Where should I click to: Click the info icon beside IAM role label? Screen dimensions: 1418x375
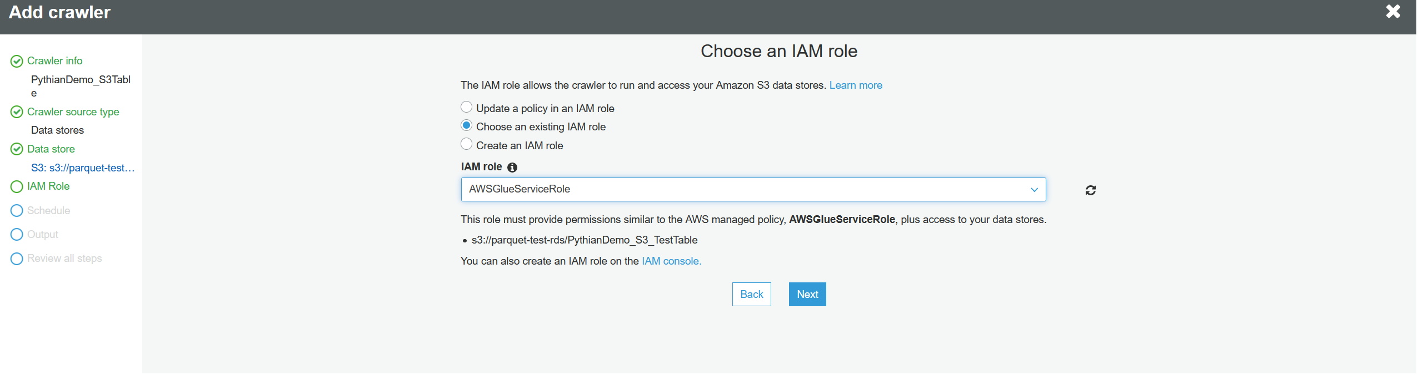[x=512, y=168]
